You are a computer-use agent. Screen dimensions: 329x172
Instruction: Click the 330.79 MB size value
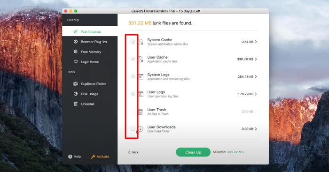[x=245, y=59]
